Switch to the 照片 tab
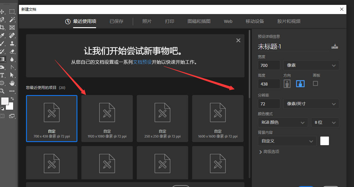 click(147, 21)
